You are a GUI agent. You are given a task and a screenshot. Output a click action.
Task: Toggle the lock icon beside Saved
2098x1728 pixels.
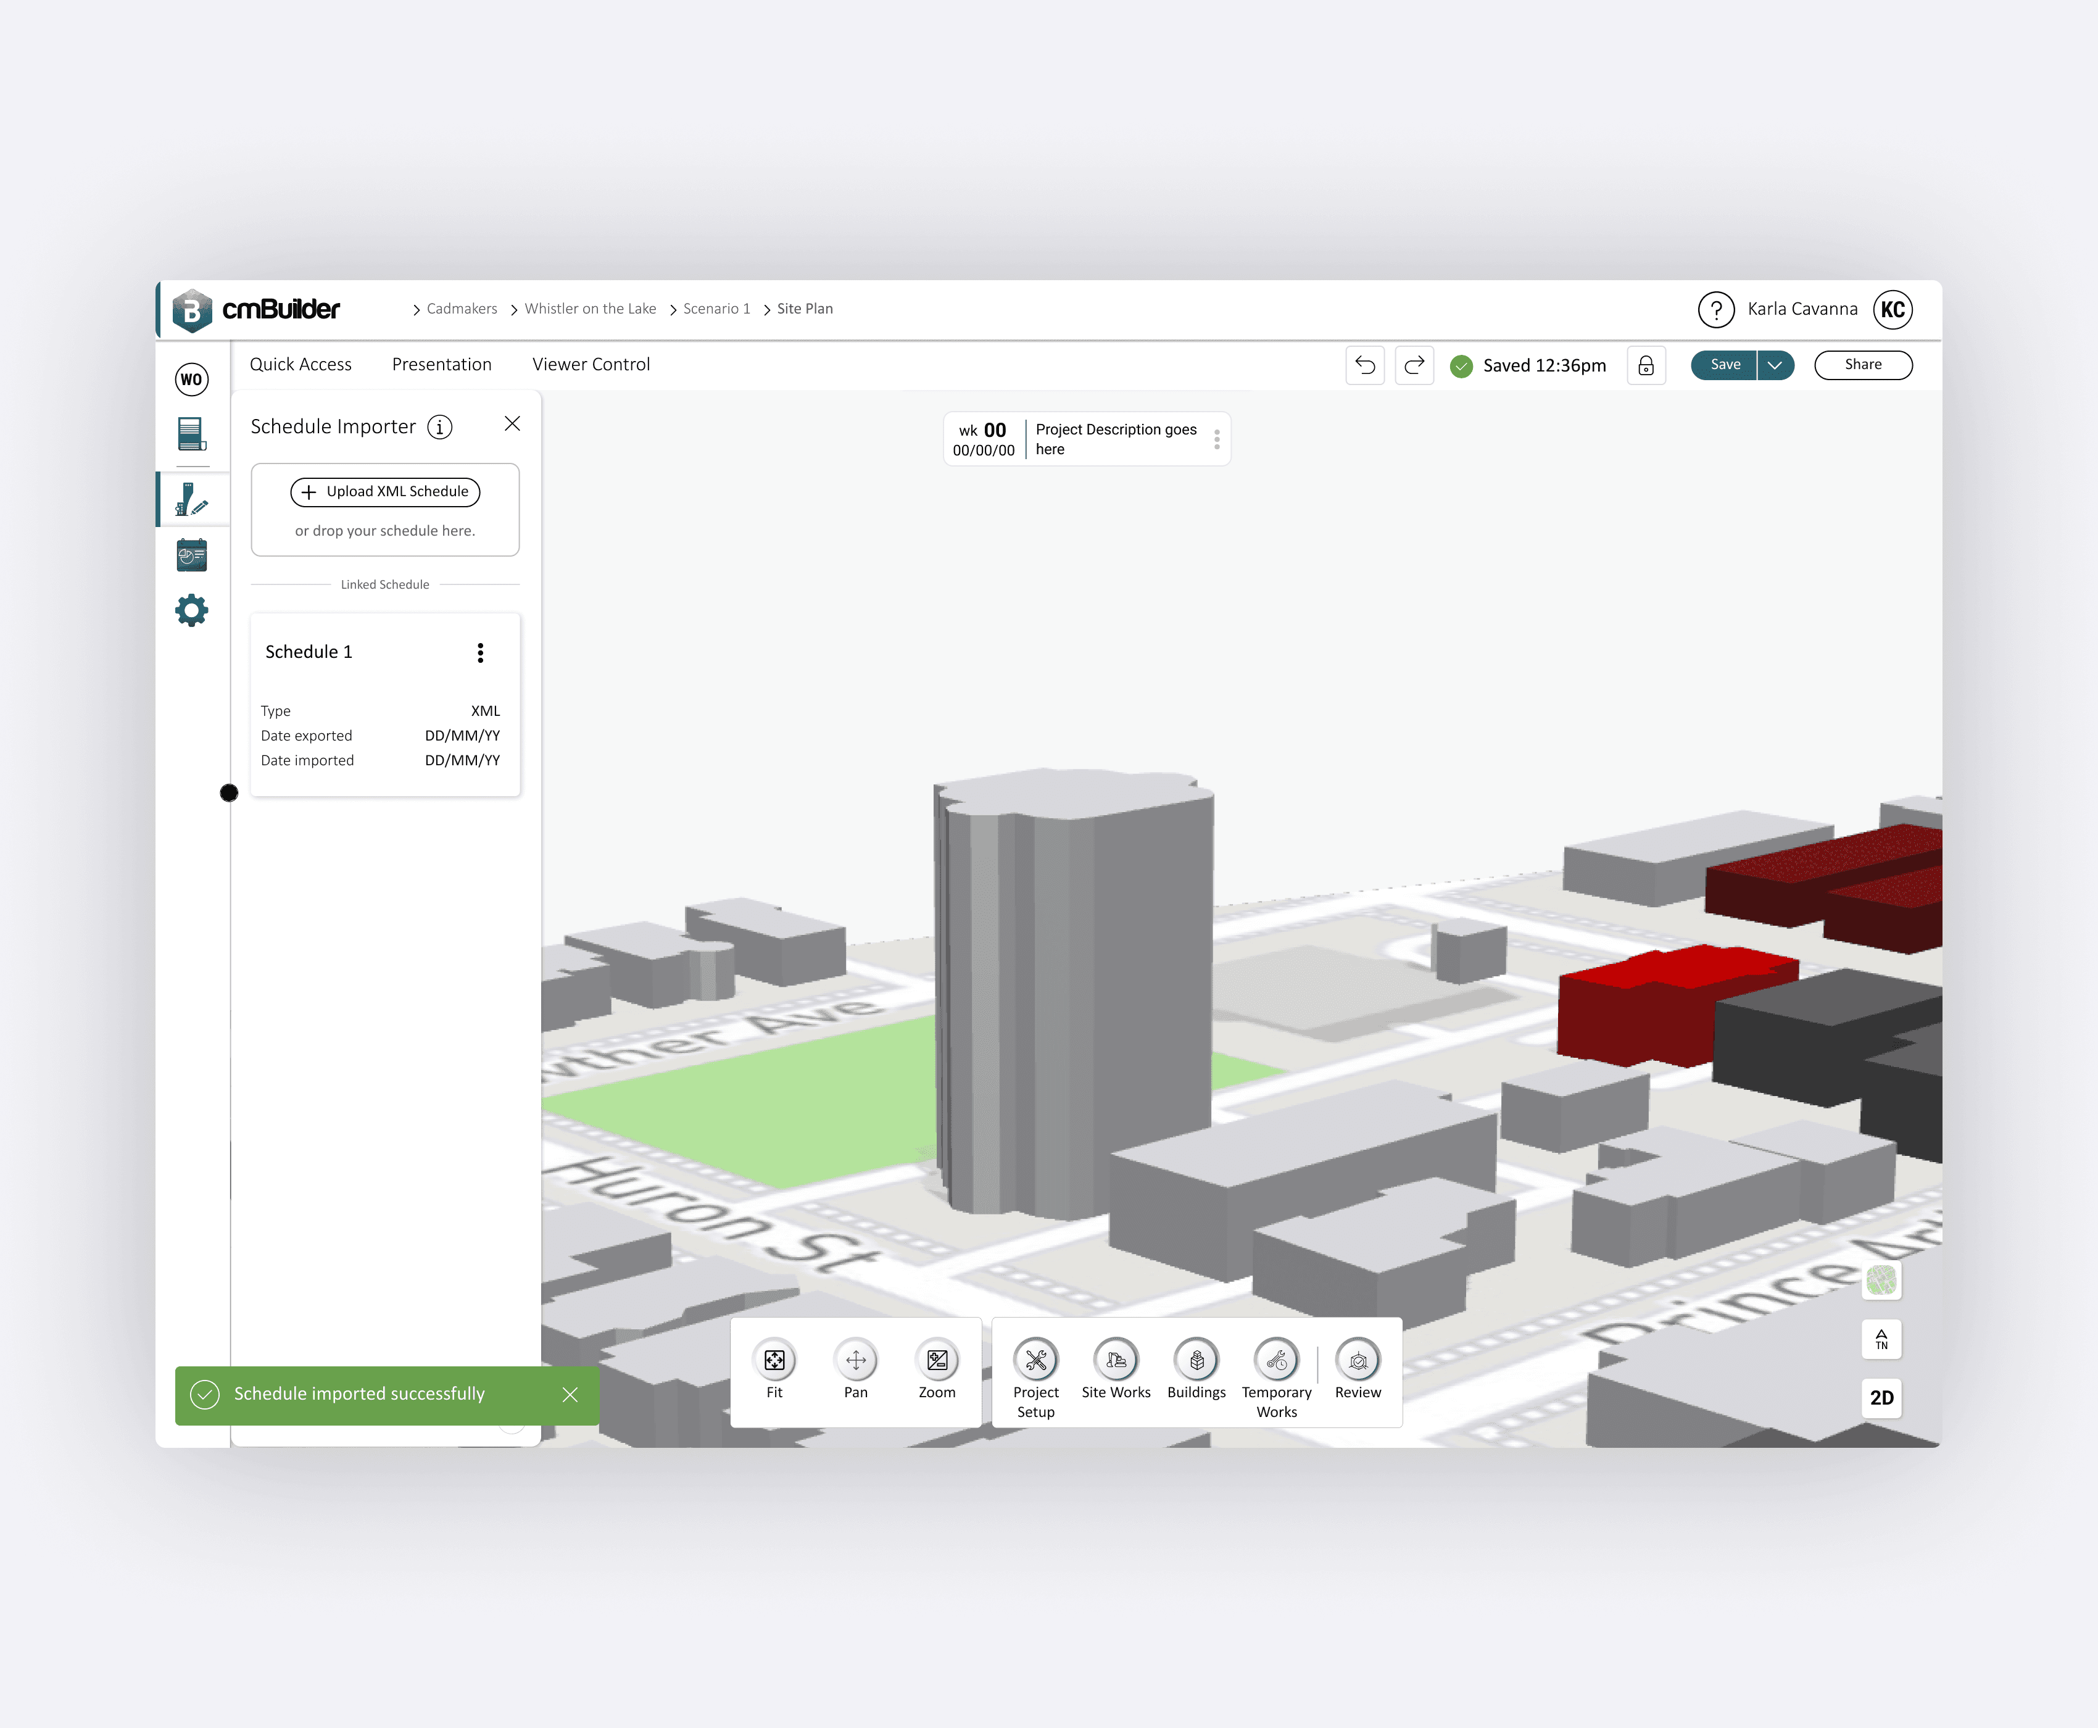click(1646, 365)
